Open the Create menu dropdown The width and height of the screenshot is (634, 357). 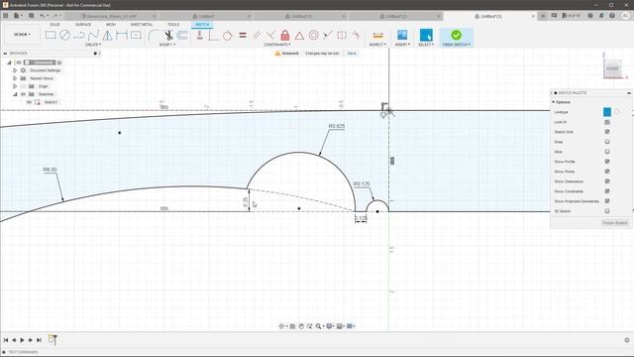point(93,44)
